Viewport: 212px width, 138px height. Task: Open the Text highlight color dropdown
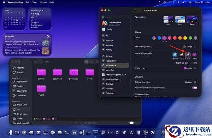189,47
